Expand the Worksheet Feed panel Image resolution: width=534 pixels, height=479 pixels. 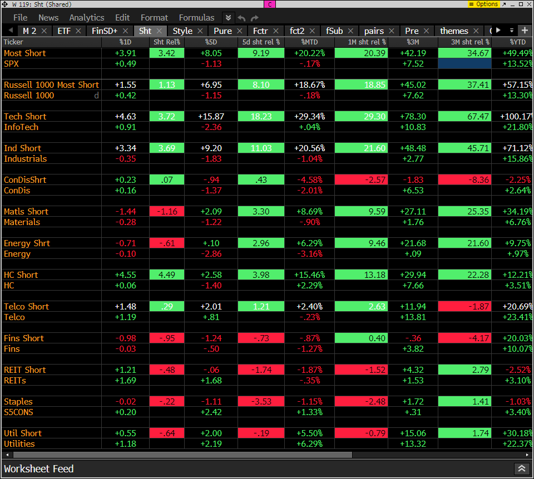pyautogui.click(x=521, y=468)
